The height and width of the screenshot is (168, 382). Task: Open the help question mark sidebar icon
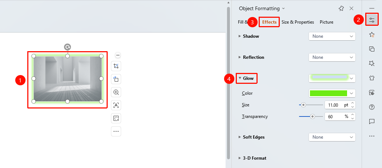click(x=372, y=107)
